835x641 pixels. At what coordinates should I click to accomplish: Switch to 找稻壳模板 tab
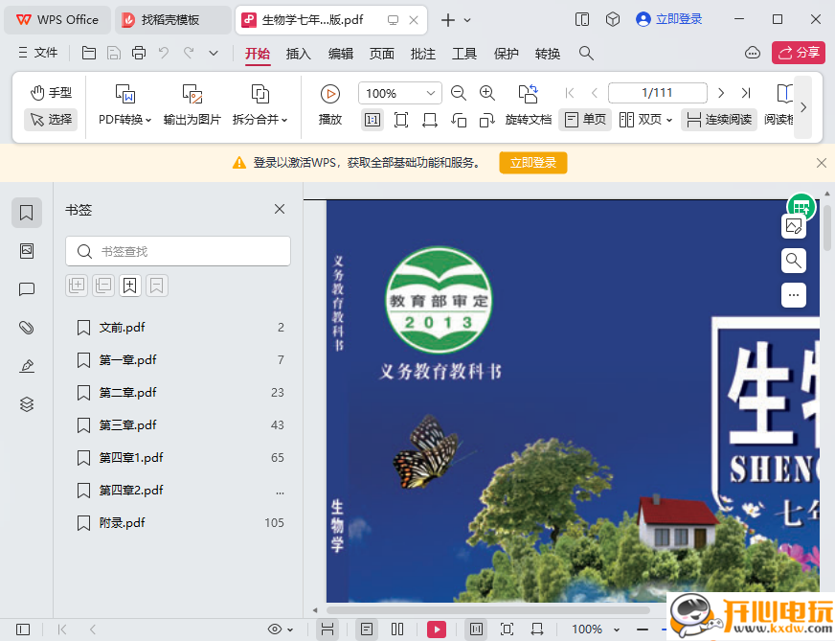pos(172,20)
